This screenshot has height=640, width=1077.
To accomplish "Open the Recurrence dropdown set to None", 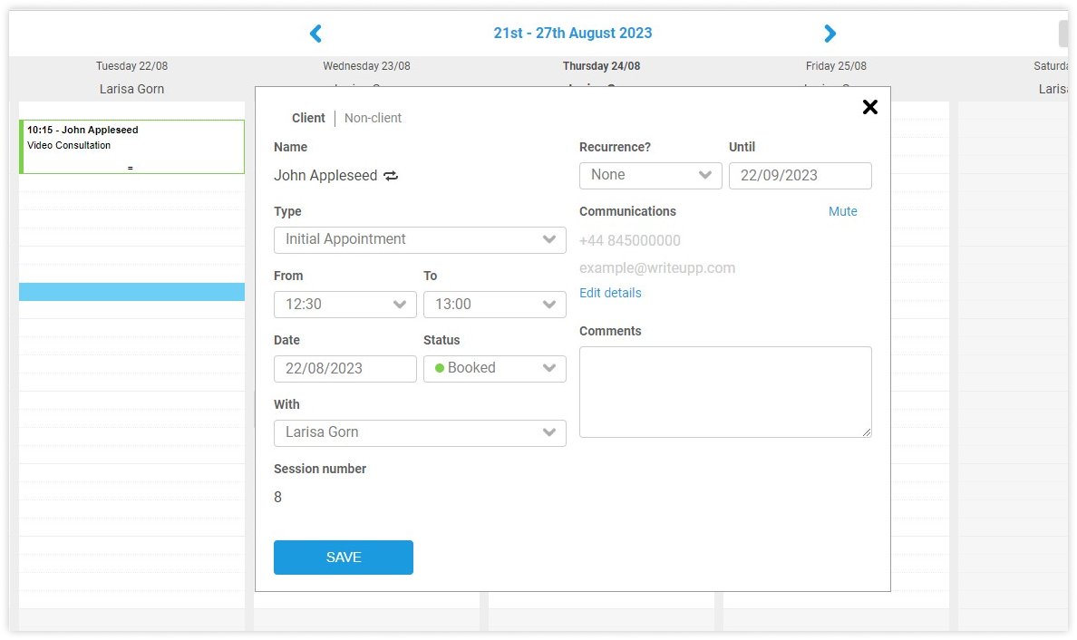I will coord(650,175).
